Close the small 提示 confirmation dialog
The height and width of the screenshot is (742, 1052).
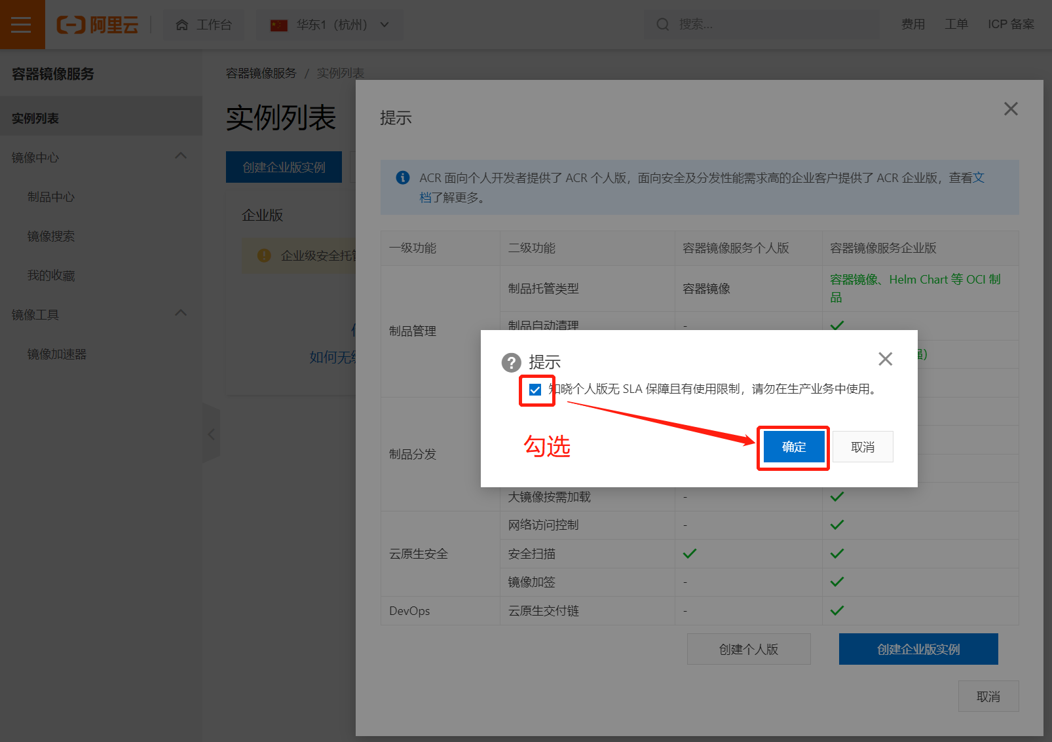[886, 359]
